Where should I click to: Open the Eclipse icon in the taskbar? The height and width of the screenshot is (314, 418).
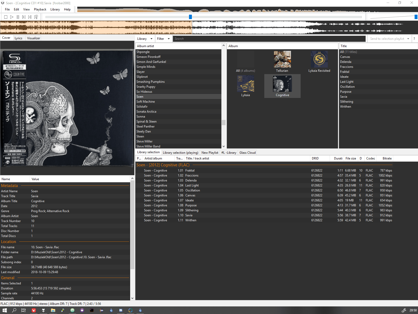click(x=101, y=310)
